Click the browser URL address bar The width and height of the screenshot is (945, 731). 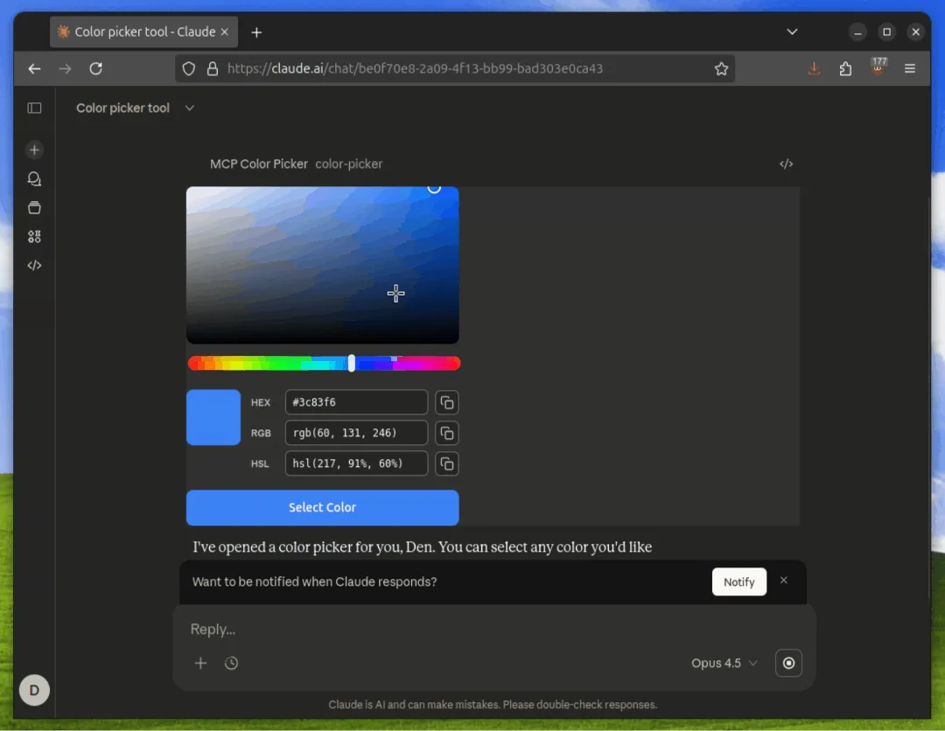pyautogui.click(x=455, y=69)
